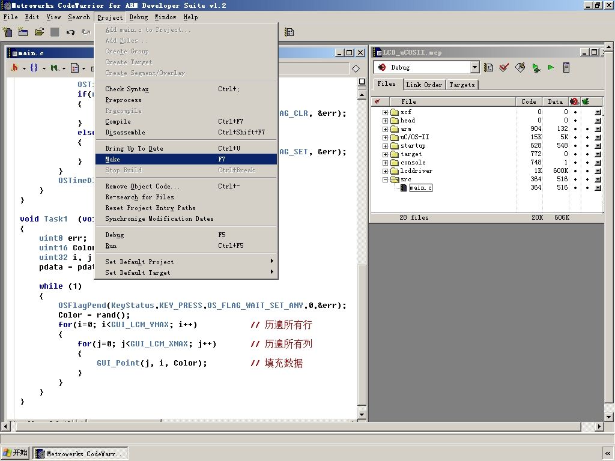Screen dimensions: 615x461
Task: Click the Undo arrow in the main toolbar
Action: pyautogui.click(x=71, y=32)
